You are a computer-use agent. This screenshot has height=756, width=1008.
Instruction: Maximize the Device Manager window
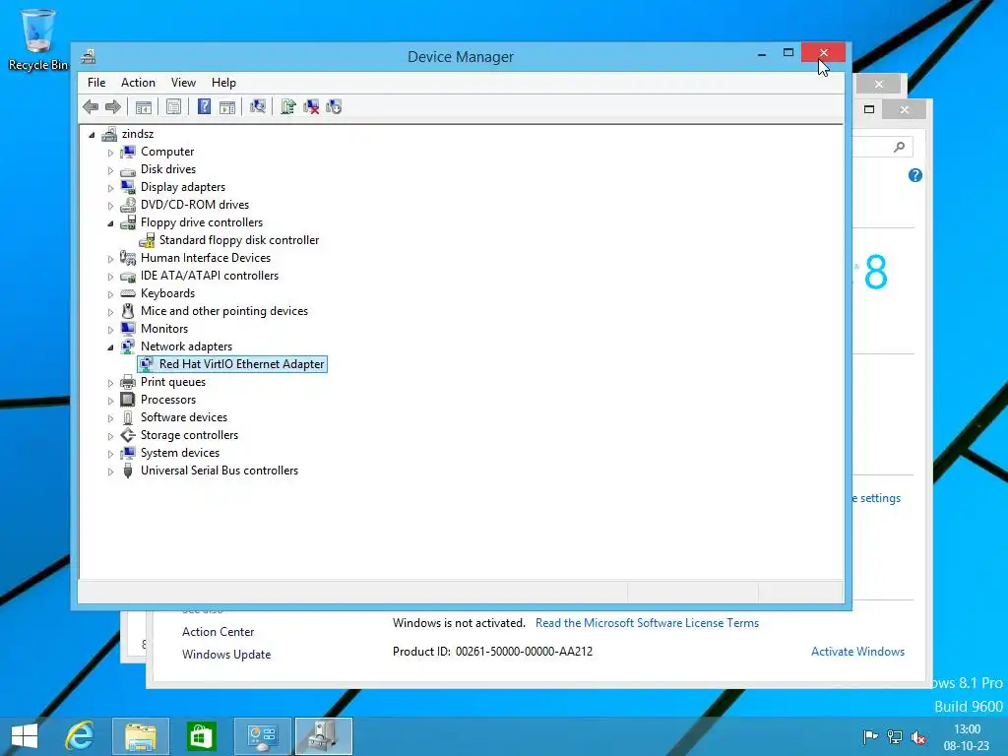click(788, 53)
